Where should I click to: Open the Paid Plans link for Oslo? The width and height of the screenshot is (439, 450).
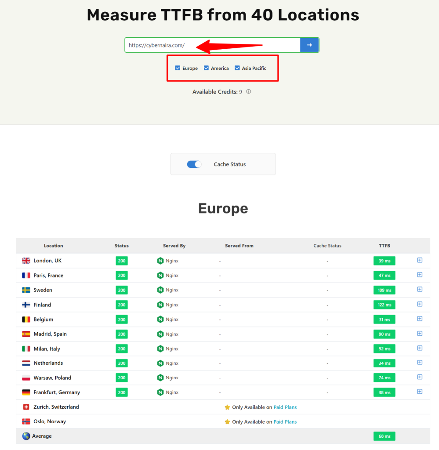click(x=285, y=421)
